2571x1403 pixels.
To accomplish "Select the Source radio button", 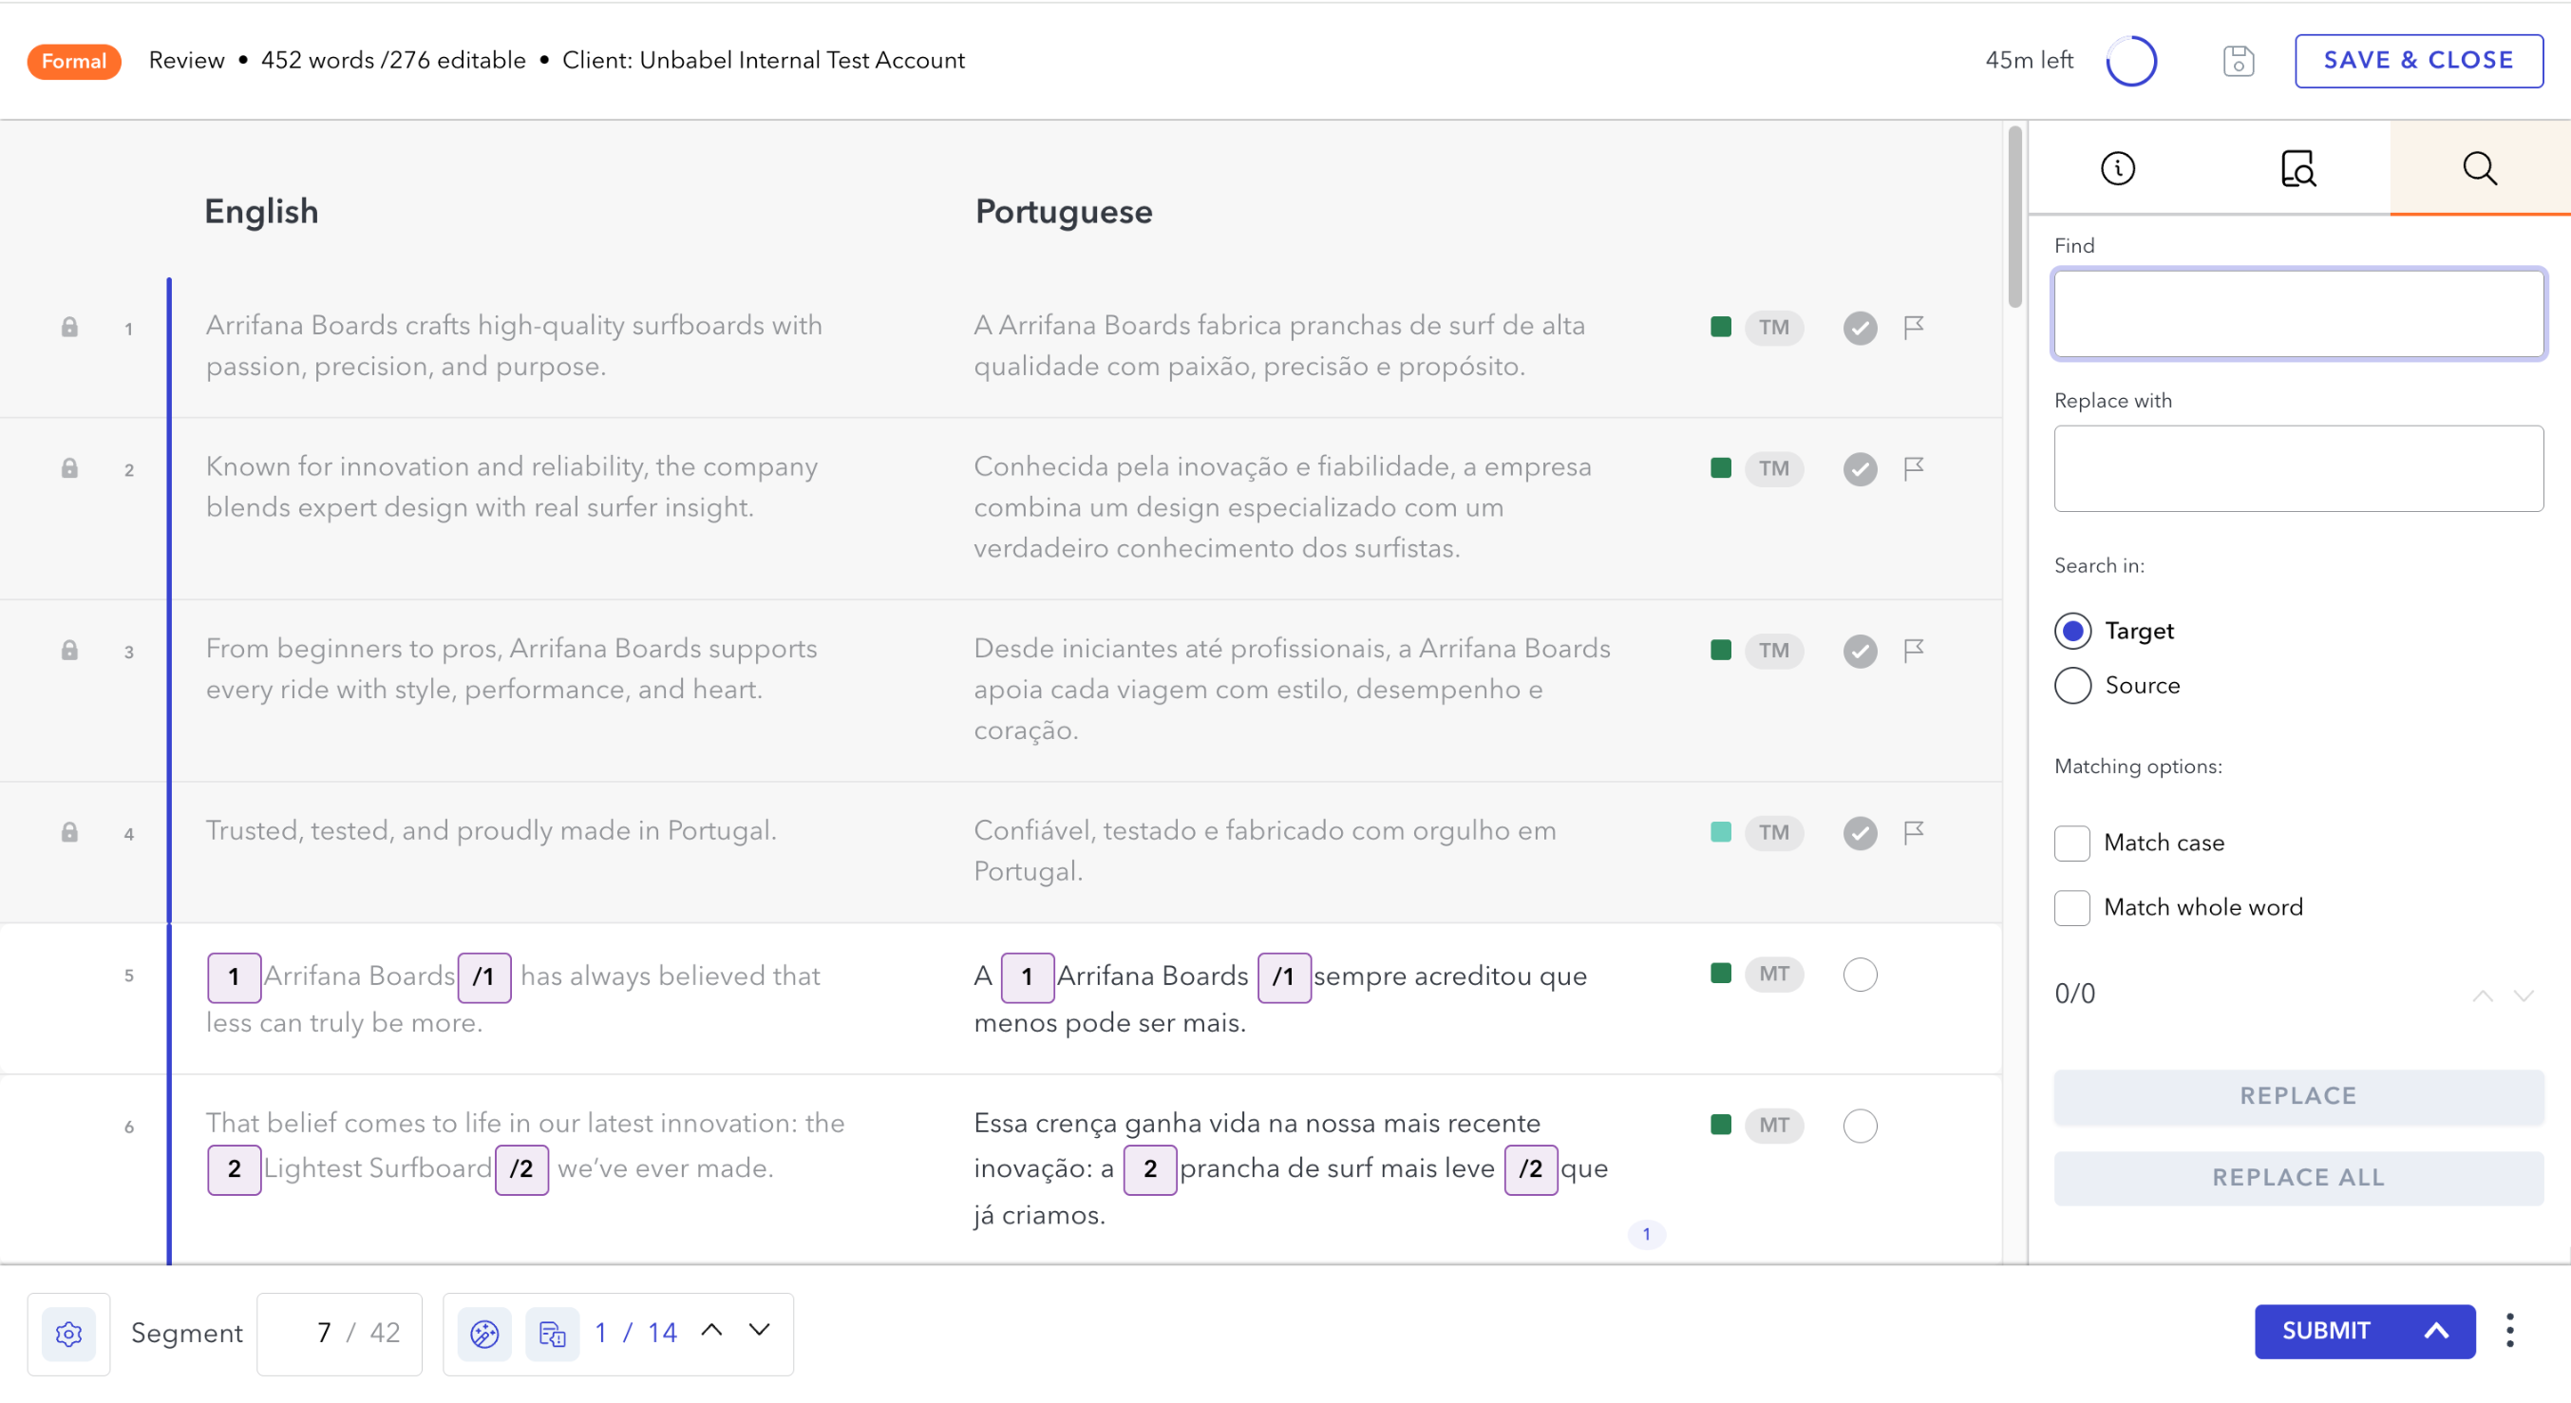I will (2072, 686).
